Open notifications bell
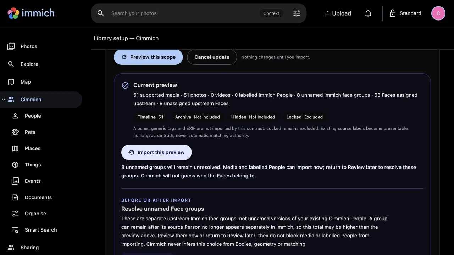Image resolution: width=454 pixels, height=255 pixels. (x=368, y=13)
